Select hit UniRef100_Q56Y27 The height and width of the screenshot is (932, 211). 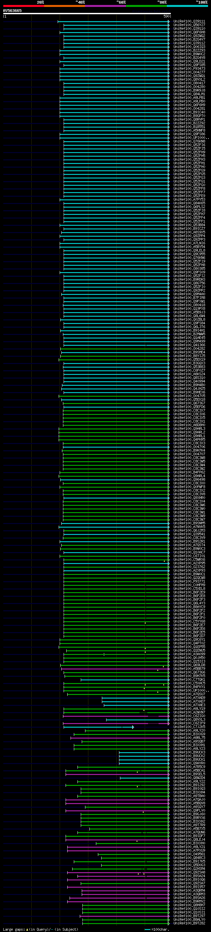pyautogui.click(x=189, y=25)
